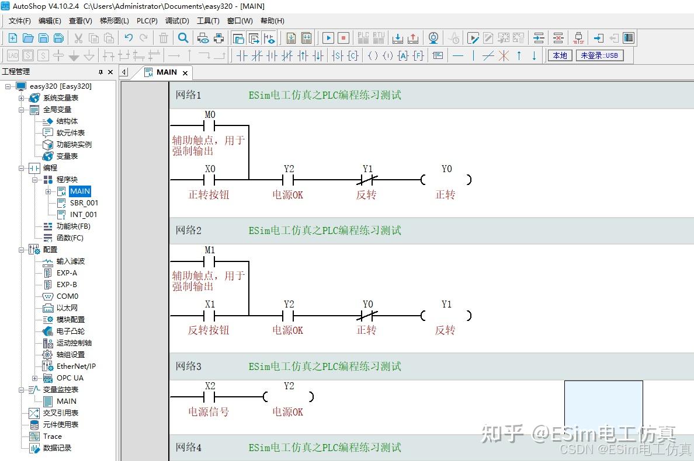The width and height of the screenshot is (694, 461).
Task: Click the 本地 button
Action: click(560, 55)
